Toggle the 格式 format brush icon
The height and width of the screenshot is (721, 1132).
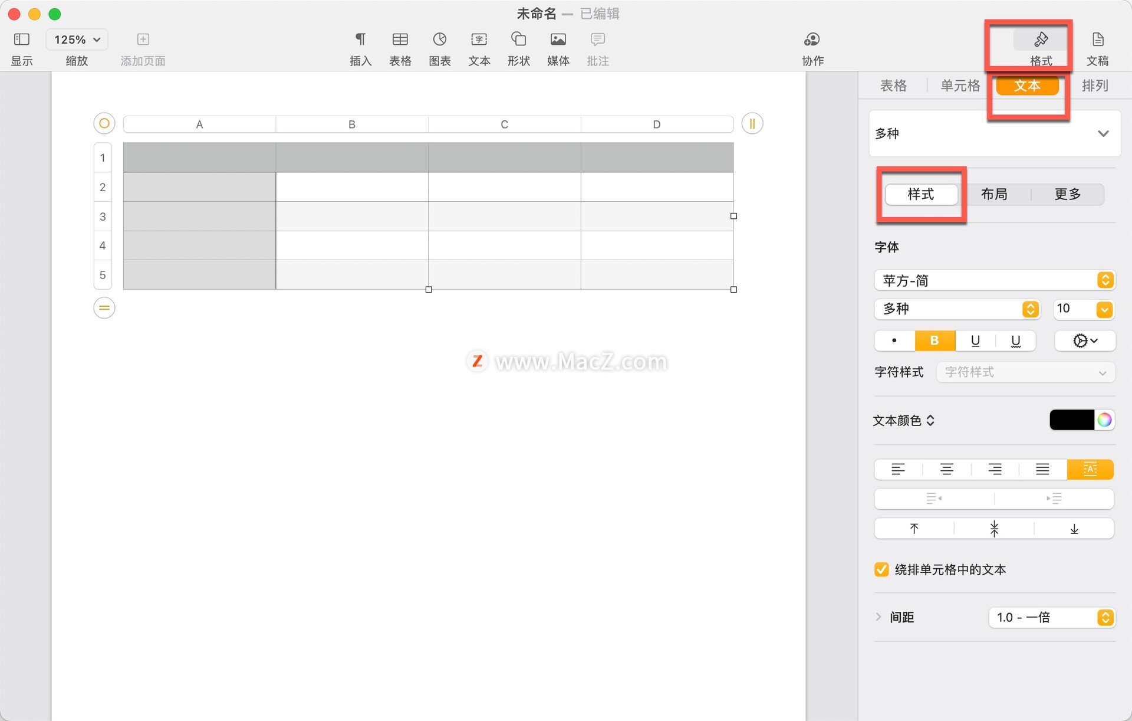point(1041,40)
